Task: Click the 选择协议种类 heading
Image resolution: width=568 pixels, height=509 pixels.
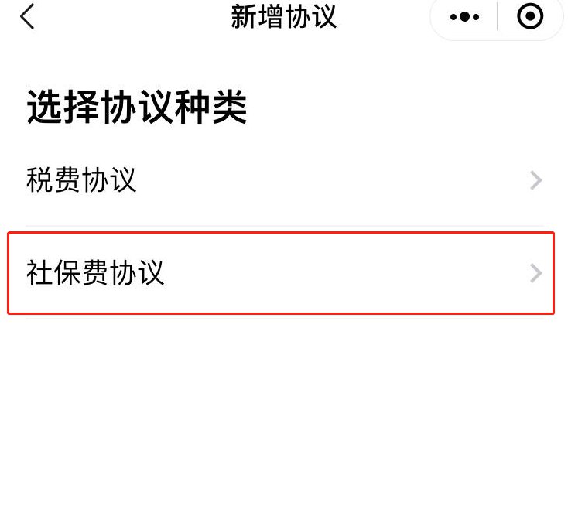Action: [x=137, y=107]
